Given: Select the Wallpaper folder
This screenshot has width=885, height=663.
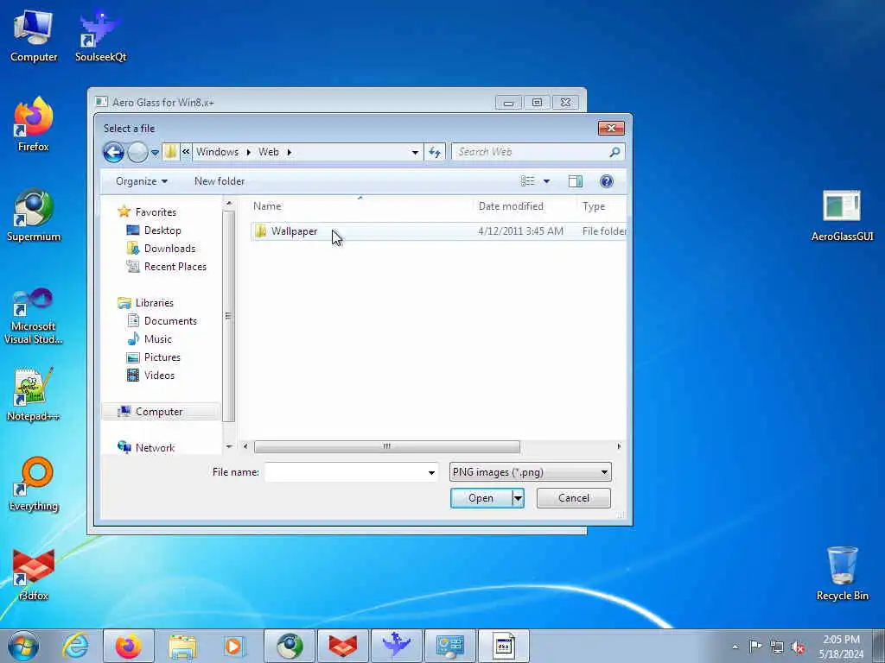Looking at the screenshot, I should point(439,231).
